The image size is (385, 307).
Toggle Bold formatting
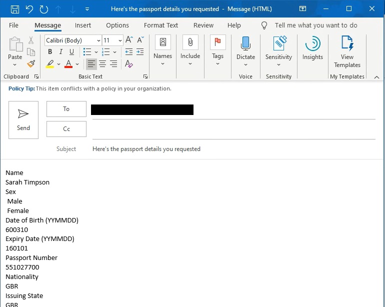tap(50, 52)
